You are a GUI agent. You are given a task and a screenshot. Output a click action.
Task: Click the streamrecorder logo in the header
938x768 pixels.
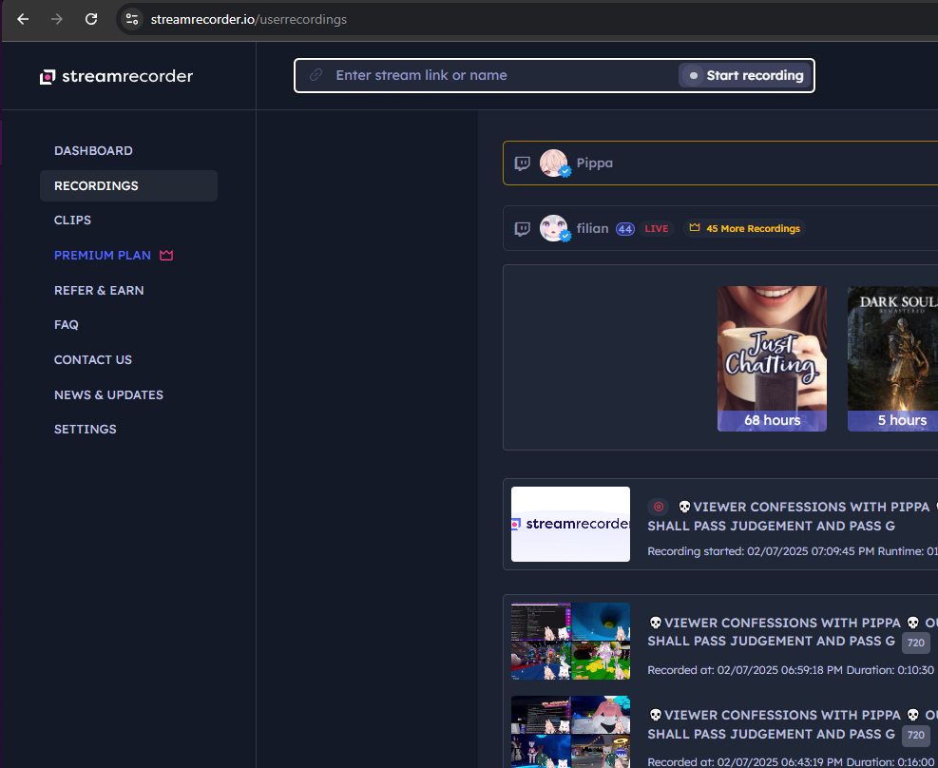pyautogui.click(x=116, y=76)
